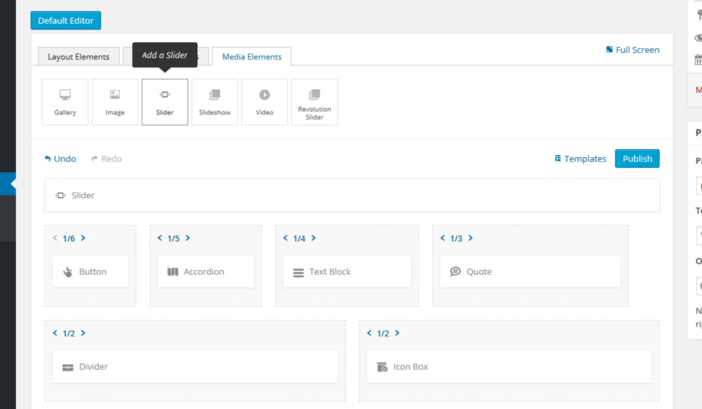702x409 pixels.
Task: Click the Default Editor button
Action: [66, 20]
